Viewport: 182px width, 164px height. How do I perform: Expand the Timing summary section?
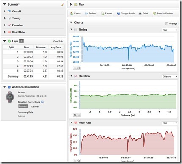[5, 18]
